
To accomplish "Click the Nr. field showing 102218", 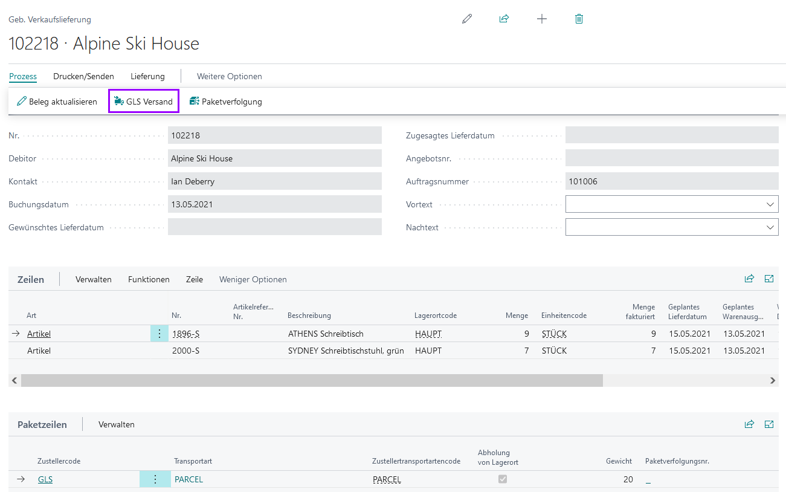I will 275,135.
